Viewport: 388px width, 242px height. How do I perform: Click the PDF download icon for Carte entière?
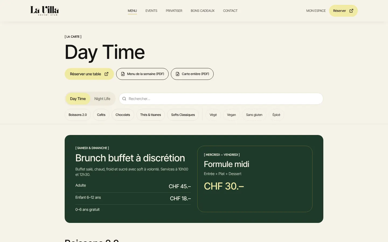click(178, 74)
